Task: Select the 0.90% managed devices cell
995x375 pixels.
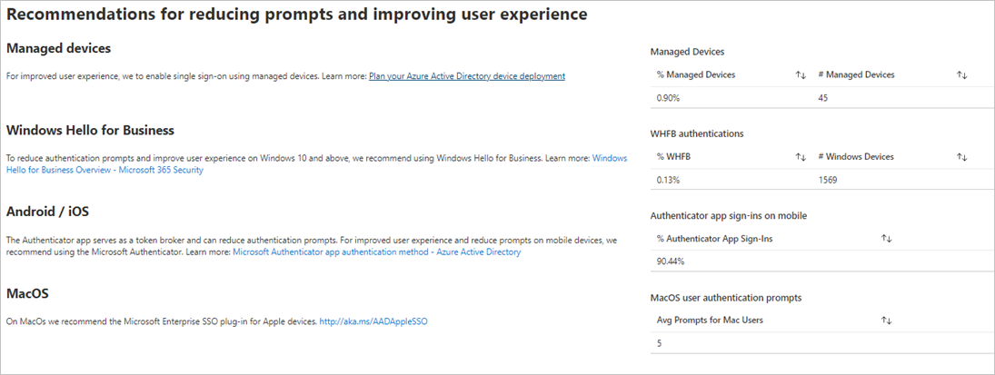Action: point(668,98)
